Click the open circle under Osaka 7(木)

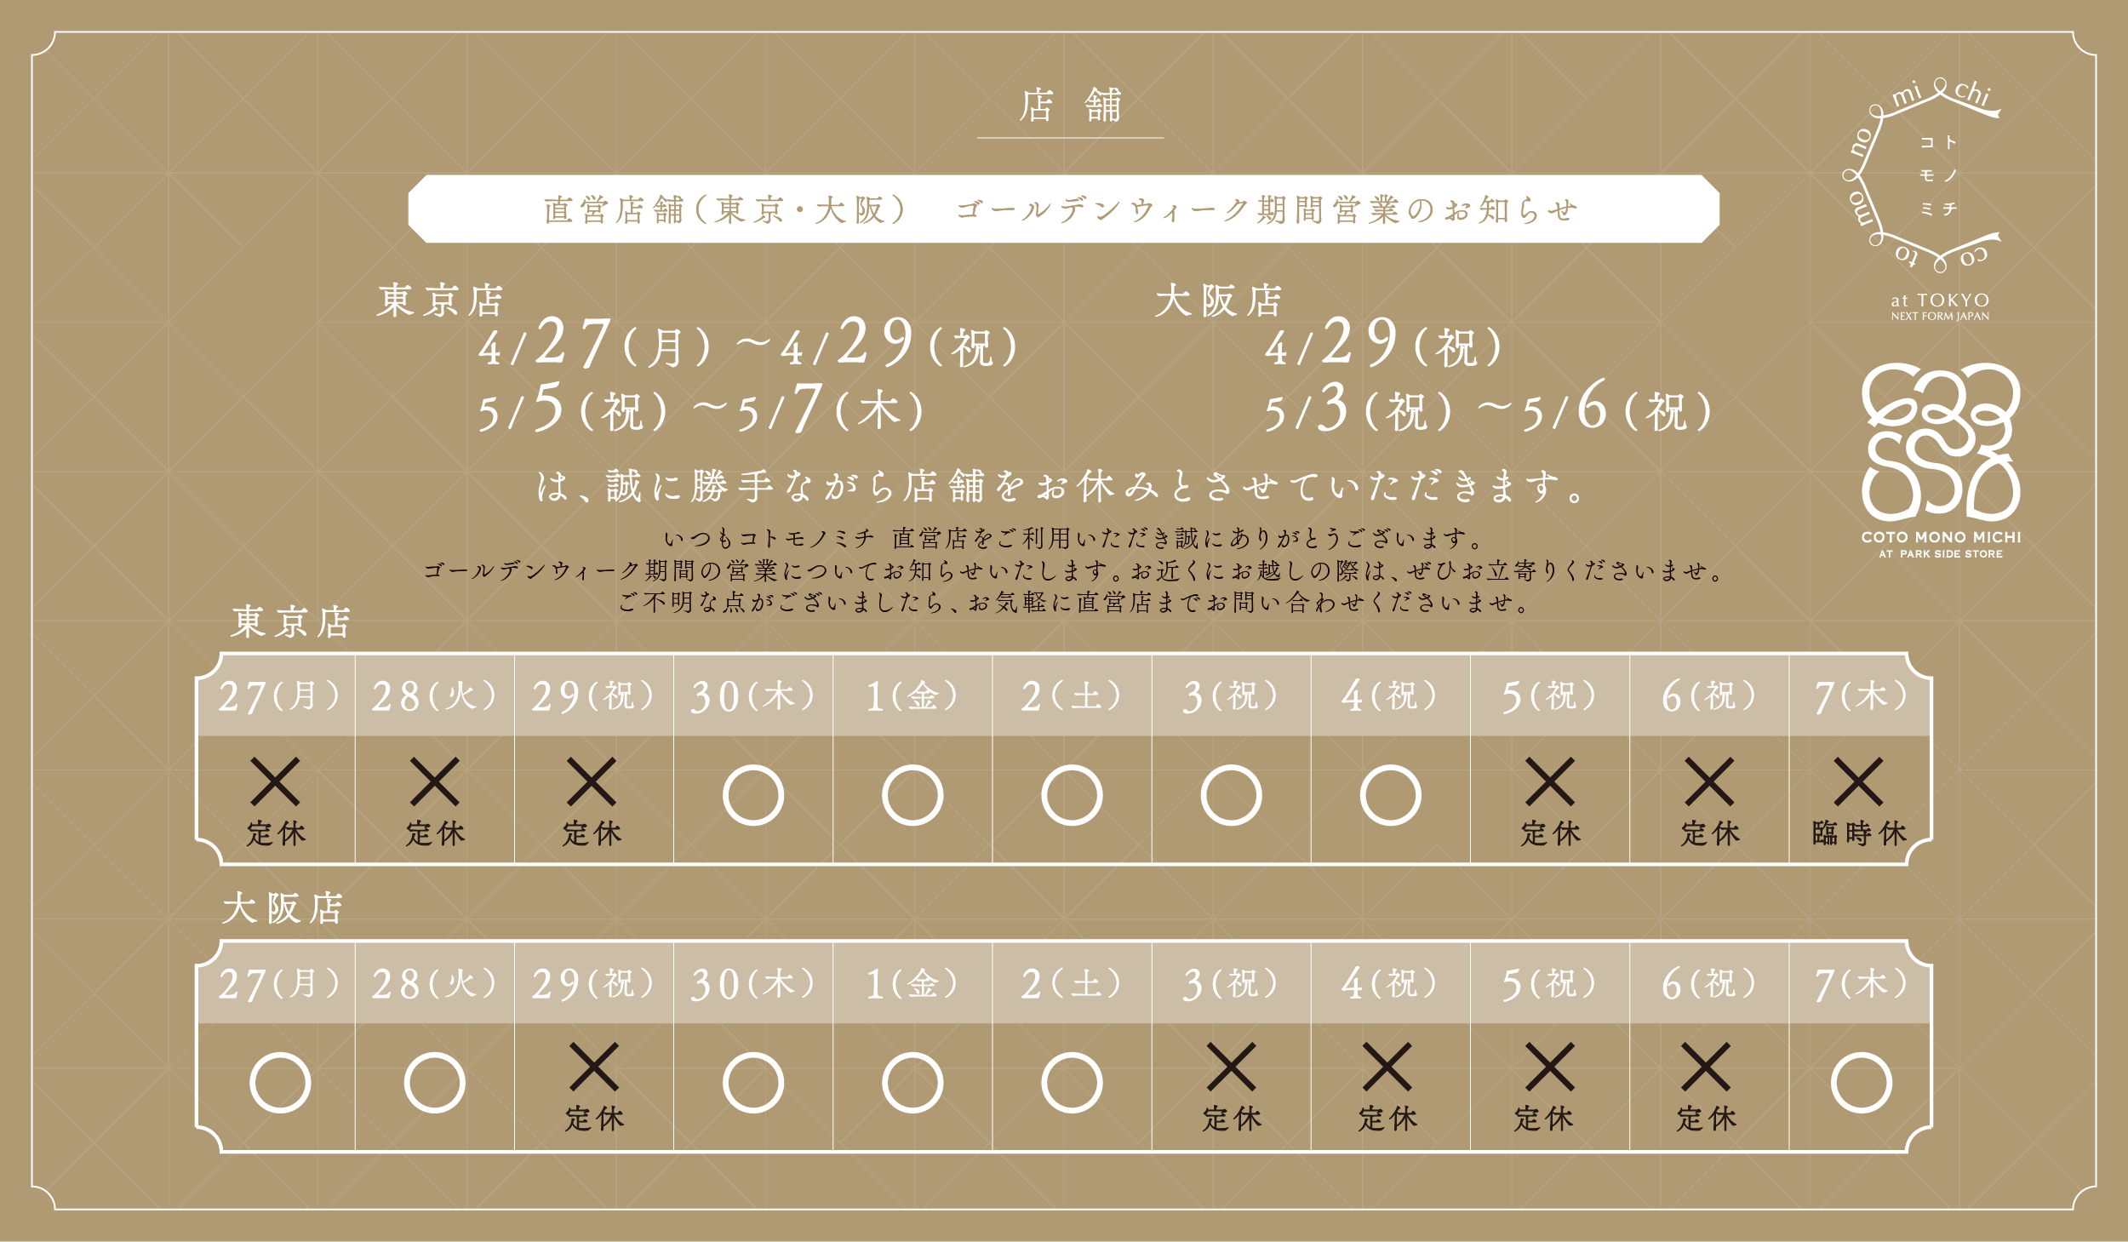click(1861, 1083)
